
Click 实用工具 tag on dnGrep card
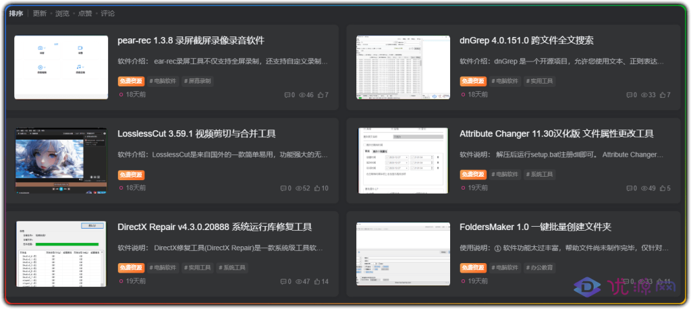[x=540, y=81]
